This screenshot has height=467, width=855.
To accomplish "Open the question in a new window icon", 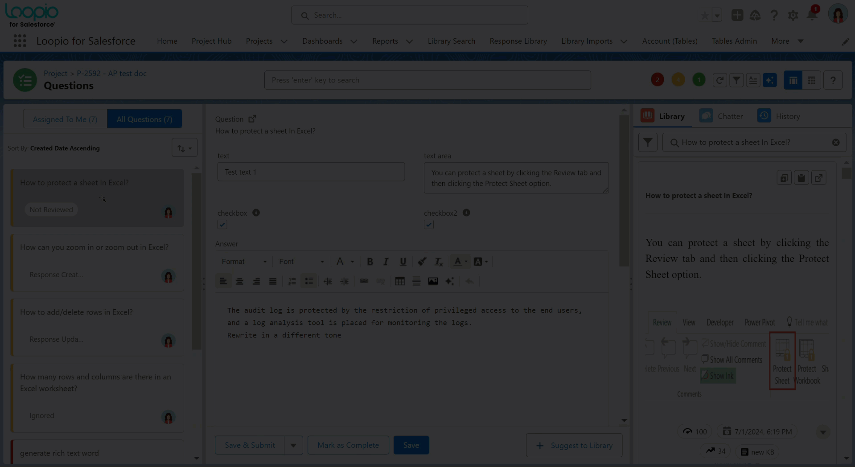I will 252,119.
